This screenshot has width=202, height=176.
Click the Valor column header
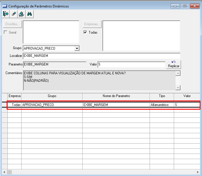coord(187,96)
